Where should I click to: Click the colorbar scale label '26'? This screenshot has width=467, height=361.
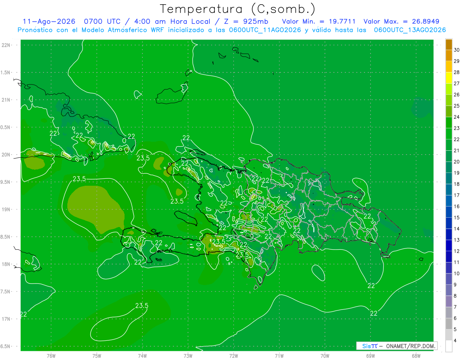(457, 95)
